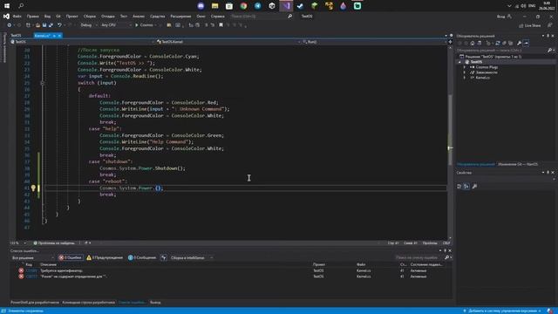Viewport: 558px width, 314px height.
Task: Open the Project menu
Action: [71, 17]
